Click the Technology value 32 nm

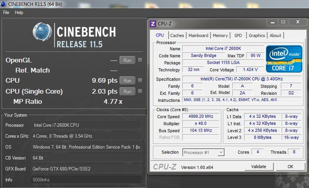point(193,69)
